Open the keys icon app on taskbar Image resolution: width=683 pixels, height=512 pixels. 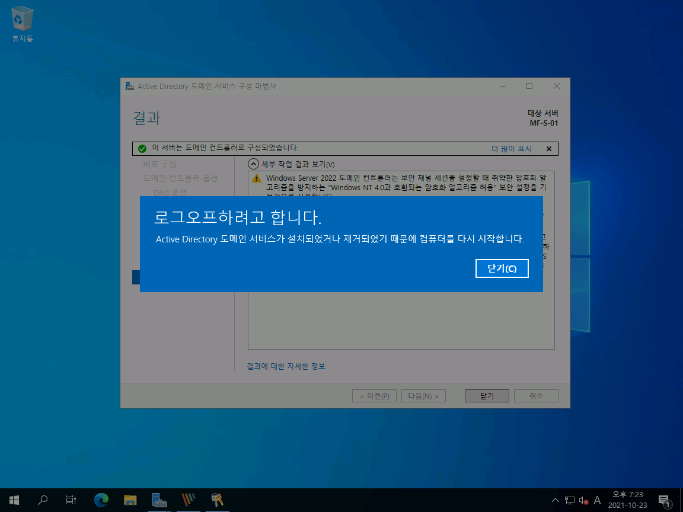coord(218,500)
